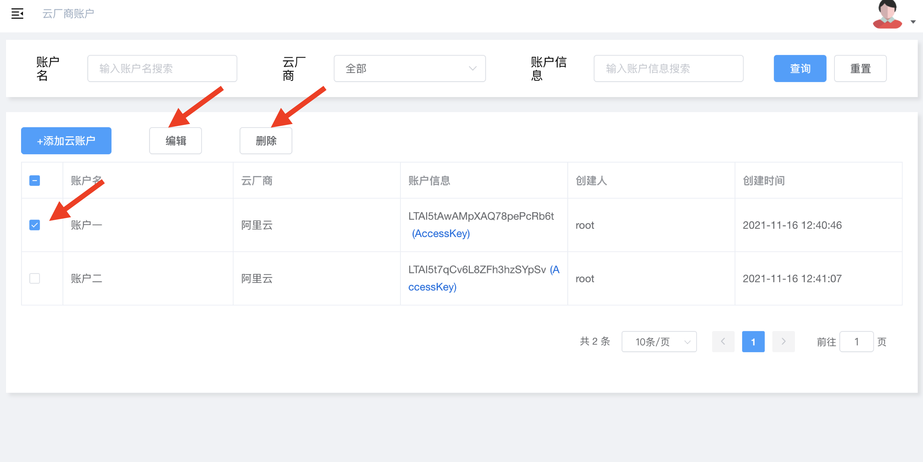Image resolution: width=923 pixels, height=462 pixels.
Task: Click the 重置 reset button
Action: (860, 68)
